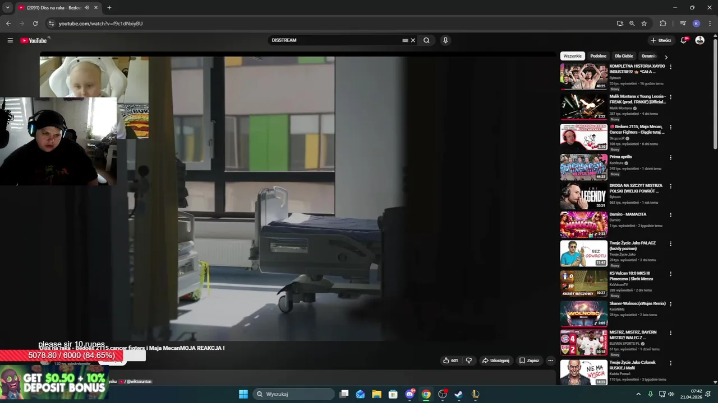The width and height of the screenshot is (718, 403).
Task: Open options for Twoje Życie Jako PALACZ
Action: pyautogui.click(x=670, y=243)
